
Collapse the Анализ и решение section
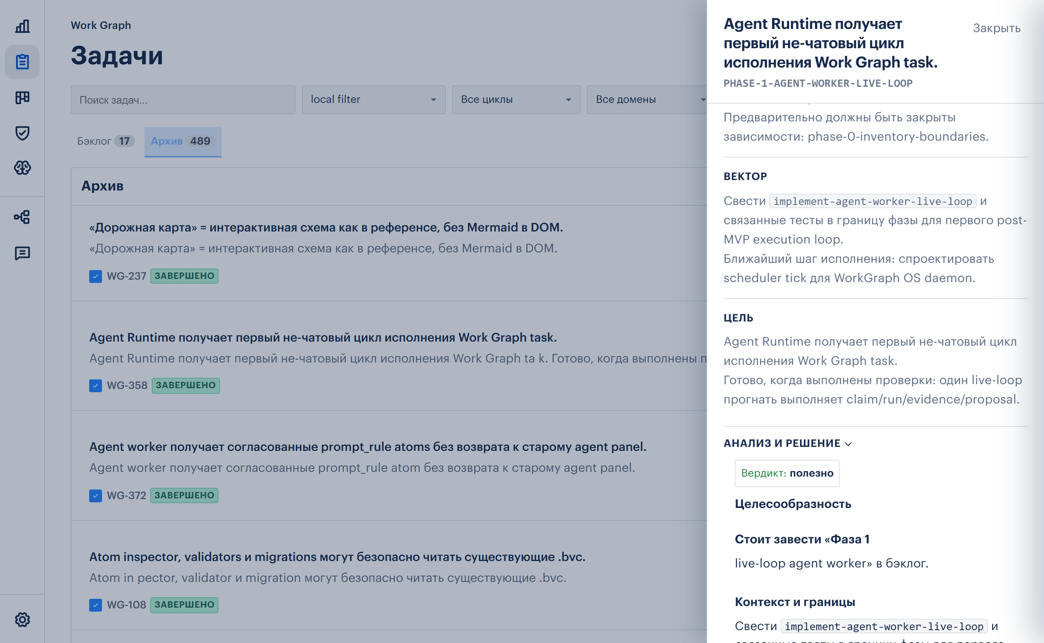pos(787,444)
